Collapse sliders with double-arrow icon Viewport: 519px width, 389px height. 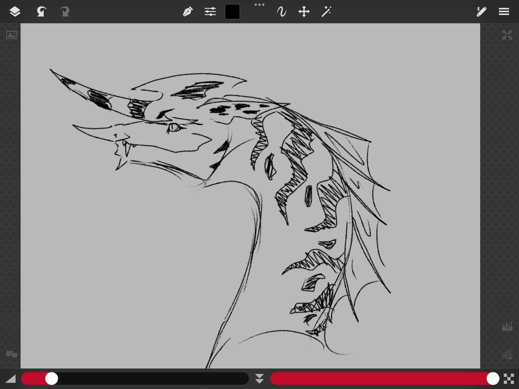260,378
